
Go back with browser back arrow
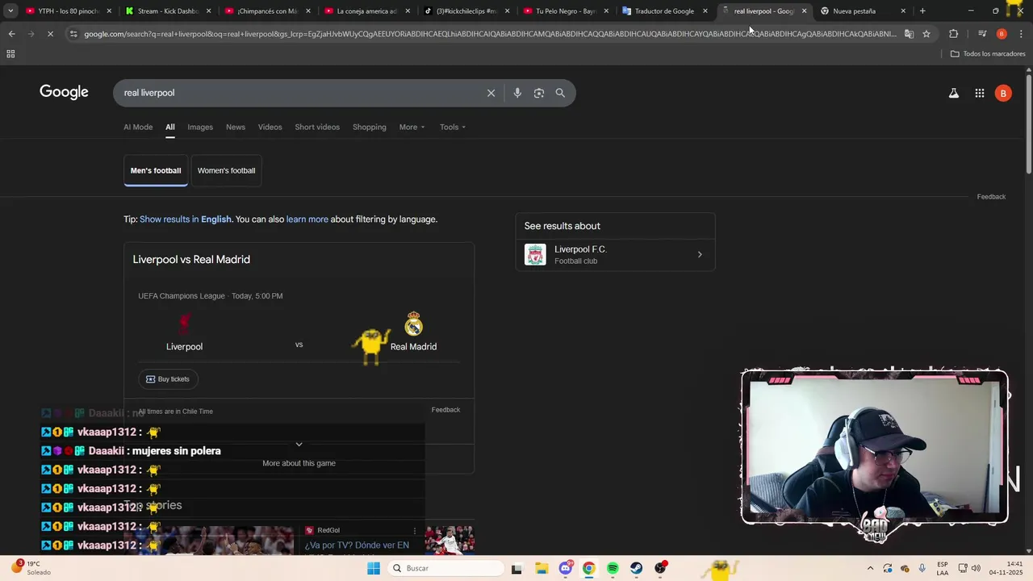[x=11, y=34]
